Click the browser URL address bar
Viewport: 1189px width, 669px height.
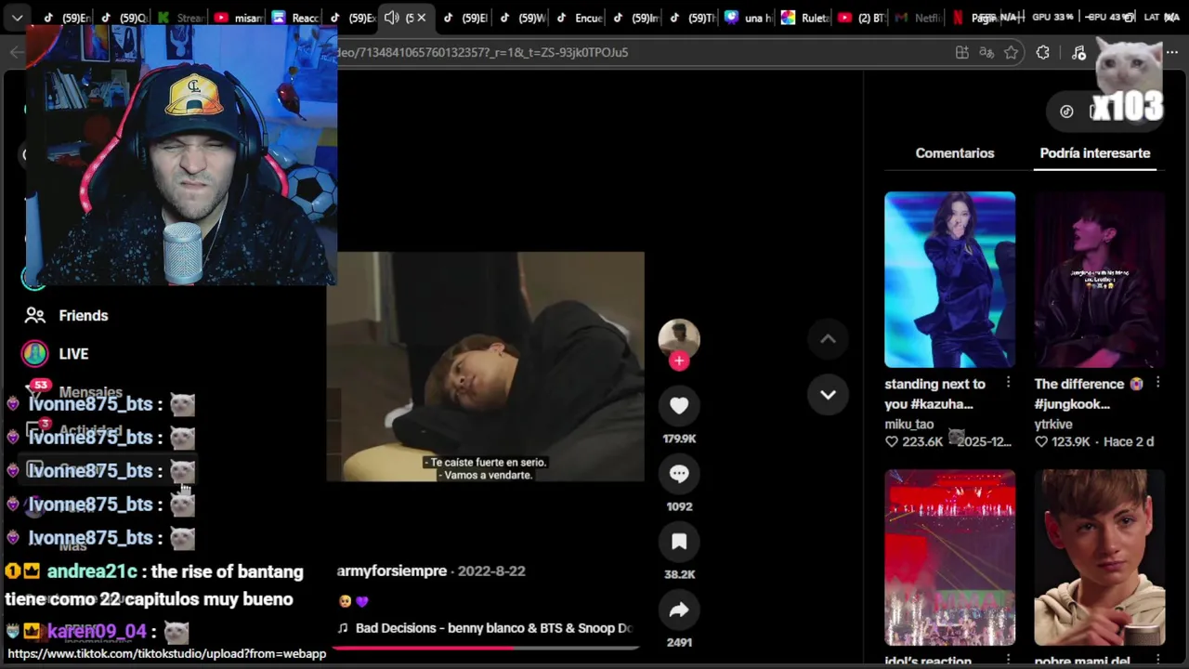641,52
